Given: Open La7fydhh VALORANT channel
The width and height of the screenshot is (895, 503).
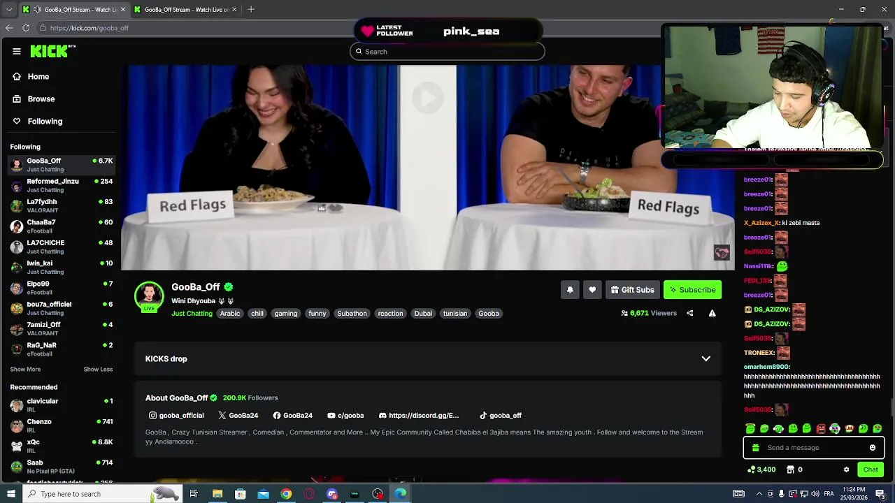Looking at the screenshot, I should pos(62,205).
